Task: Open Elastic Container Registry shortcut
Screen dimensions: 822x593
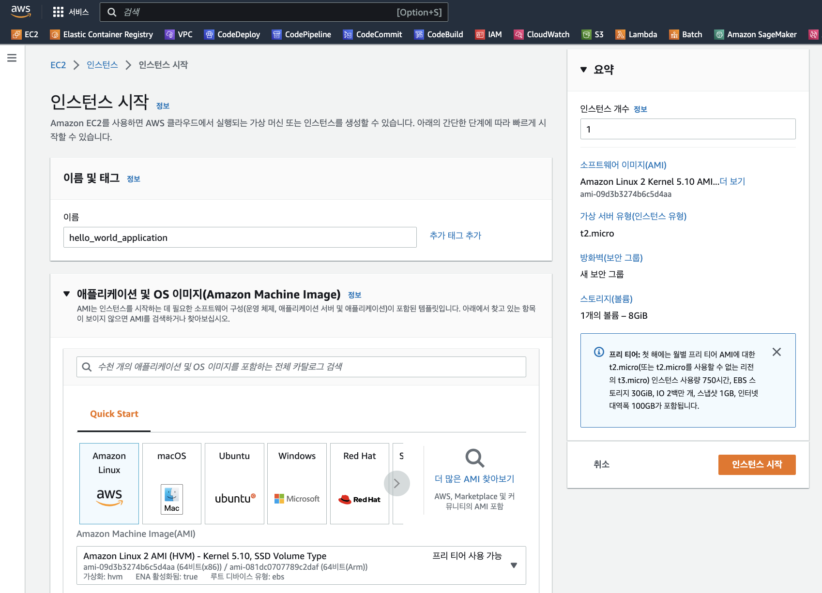Action: click(x=102, y=34)
